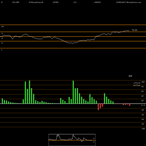
Task: Click the MR axis label -40
Action: pyautogui.click(x=142, y=115)
